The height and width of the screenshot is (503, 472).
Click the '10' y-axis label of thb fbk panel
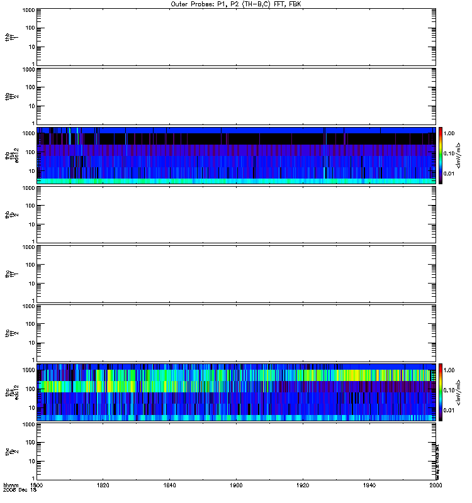31,171
